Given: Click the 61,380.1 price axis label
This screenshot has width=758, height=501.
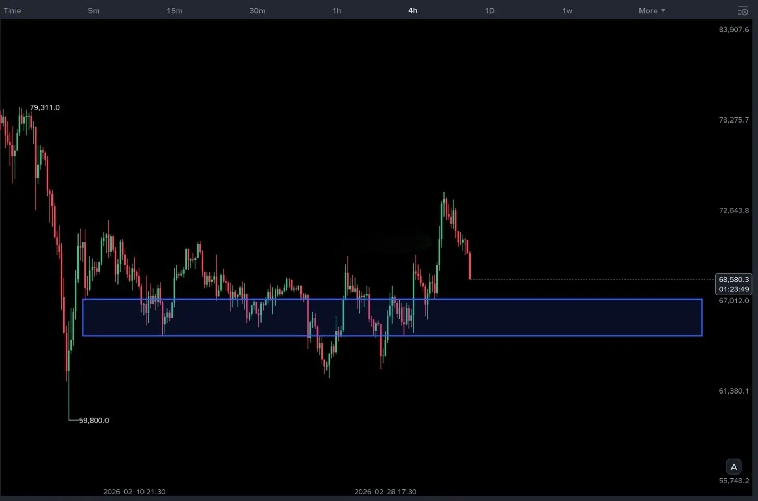Looking at the screenshot, I should [734, 391].
